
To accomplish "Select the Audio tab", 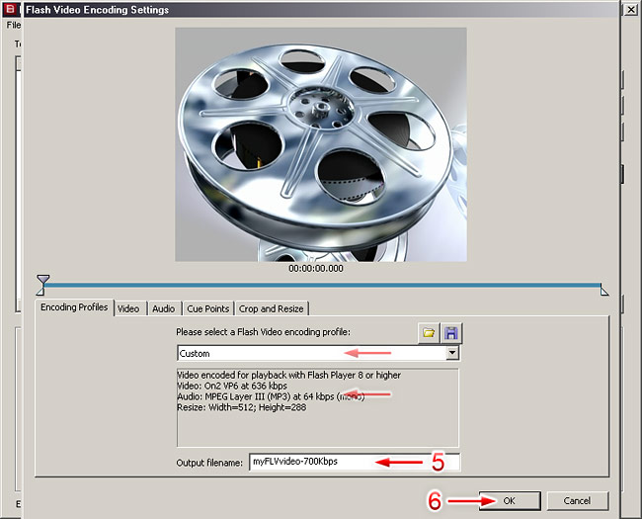I will pos(163,308).
